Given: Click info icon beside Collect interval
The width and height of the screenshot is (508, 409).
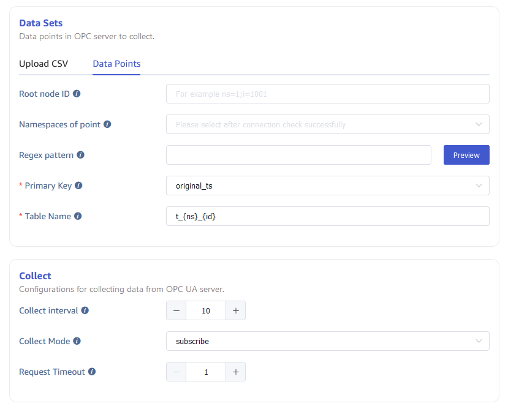Looking at the screenshot, I should coord(85,310).
